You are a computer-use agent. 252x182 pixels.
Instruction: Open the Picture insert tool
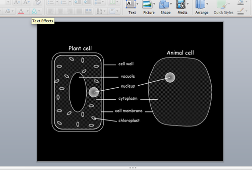coord(147,5)
